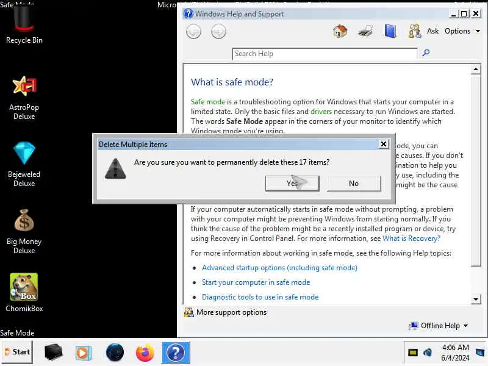Open Diagnostic tools in safe mode link
This screenshot has width=488, height=366.
pos(260,297)
